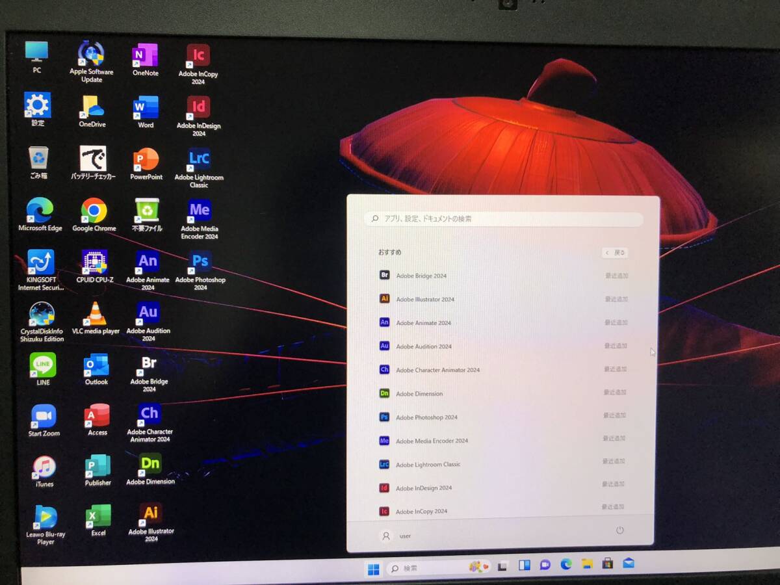Open Adobe Dimension desktop shortcut
The image size is (780, 585).
150,470
